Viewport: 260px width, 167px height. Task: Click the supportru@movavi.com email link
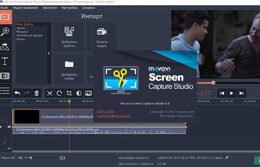pyautogui.click(x=114, y=116)
